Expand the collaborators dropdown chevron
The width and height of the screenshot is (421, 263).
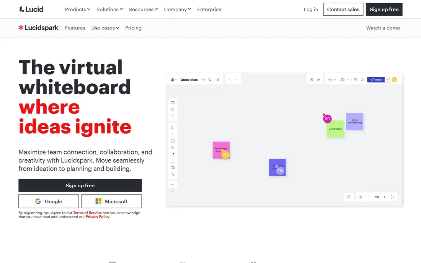pos(335,80)
